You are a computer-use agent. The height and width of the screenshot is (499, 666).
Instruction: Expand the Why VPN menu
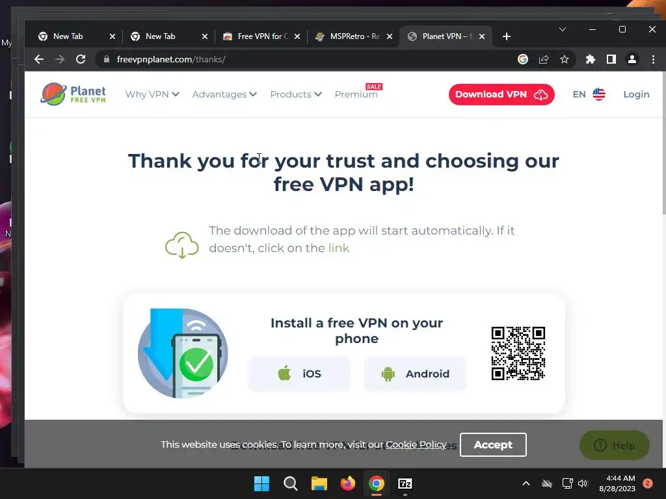click(x=152, y=94)
